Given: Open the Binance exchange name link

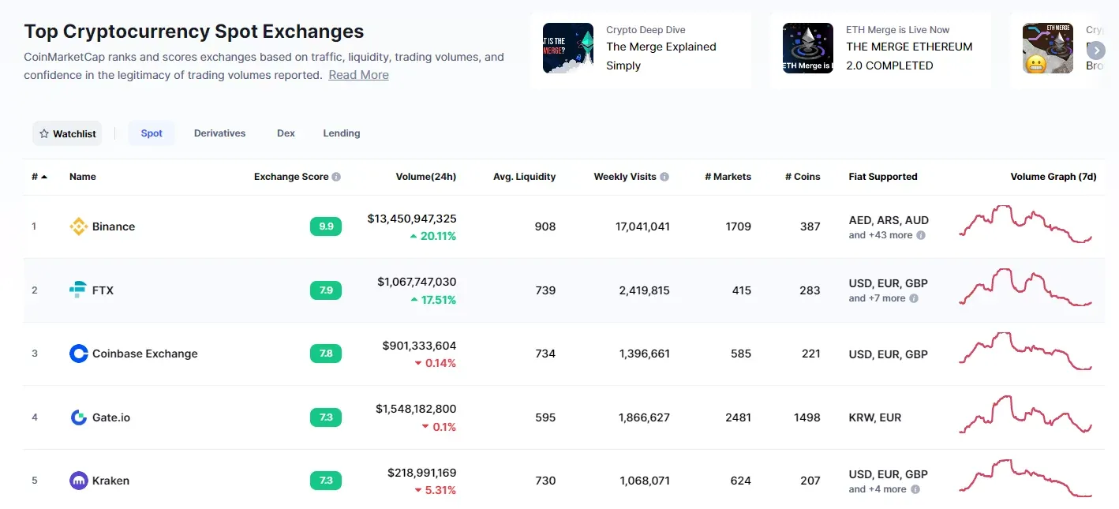Looking at the screenshot, I should [x=114, y=226].
